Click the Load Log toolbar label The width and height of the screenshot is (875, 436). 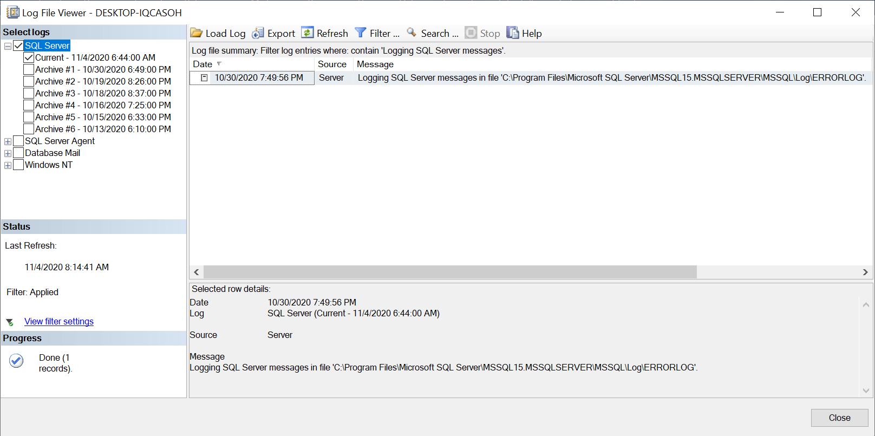coord(225,34)
